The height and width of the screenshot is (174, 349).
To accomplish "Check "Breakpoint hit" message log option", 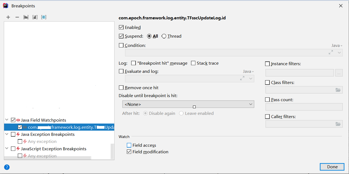I will coord(133,63).
